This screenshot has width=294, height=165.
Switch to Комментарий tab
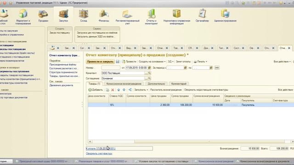coord(179,84)
